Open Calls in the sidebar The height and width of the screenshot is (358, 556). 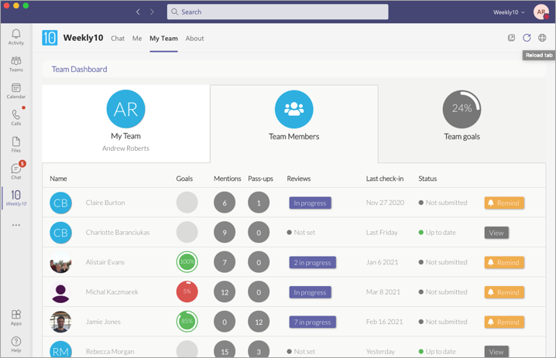point(16,118)
